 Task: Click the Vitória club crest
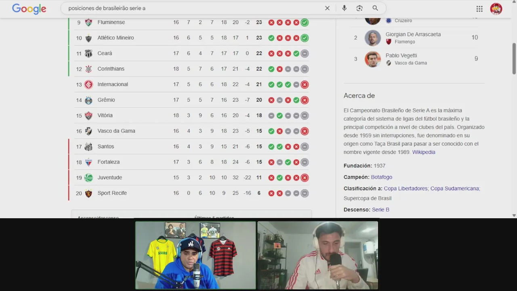(88, 116)
